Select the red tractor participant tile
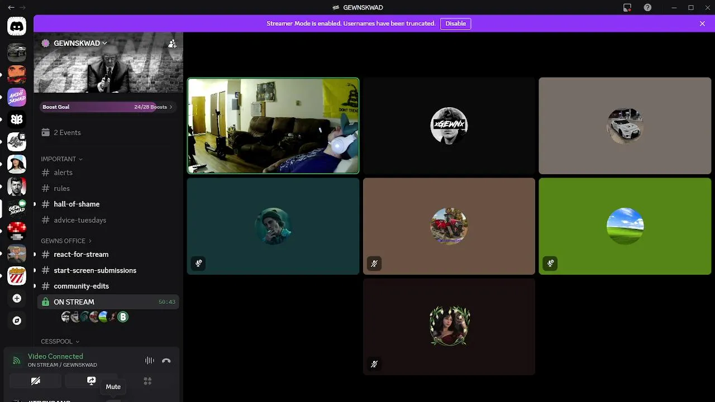Image resolution: width=715 pixels, height=402 pixels. 449,226
